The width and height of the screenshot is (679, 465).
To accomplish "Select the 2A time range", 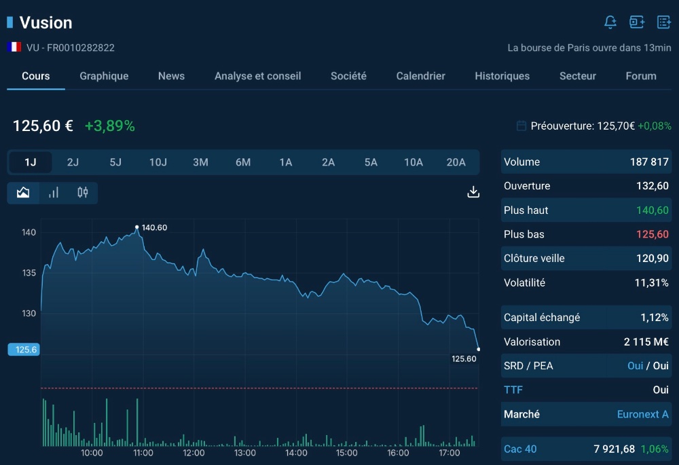I will click(328, 162).
